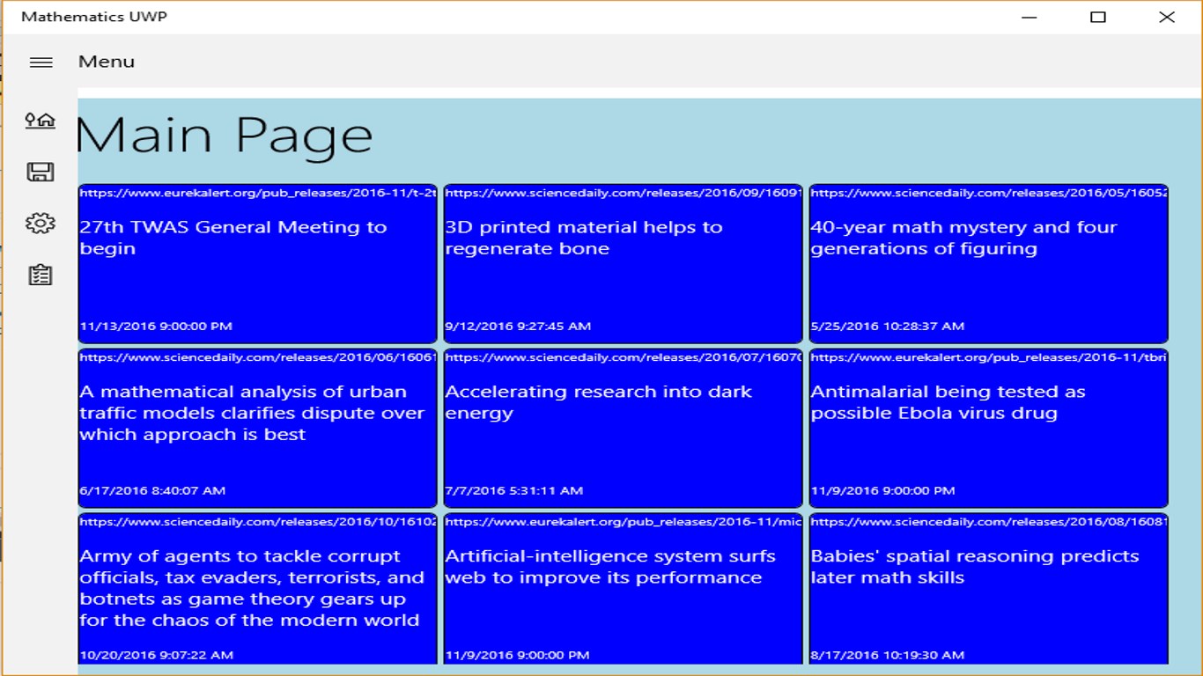Open the Antimalarial Ebola virus drug article
Image resolution: width=1203 pixels, height=676 pixels.
[988, 429]
